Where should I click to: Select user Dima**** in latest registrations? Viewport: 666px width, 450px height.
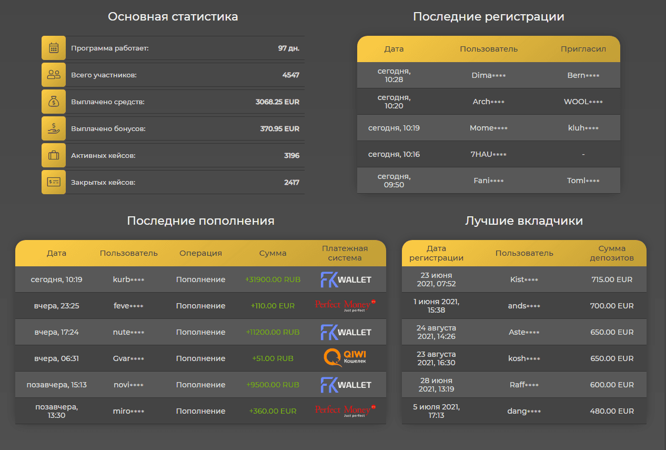[x=488, y=75]
